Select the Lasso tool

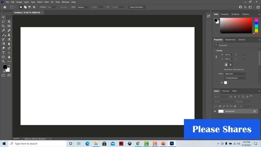click(3, 22)
